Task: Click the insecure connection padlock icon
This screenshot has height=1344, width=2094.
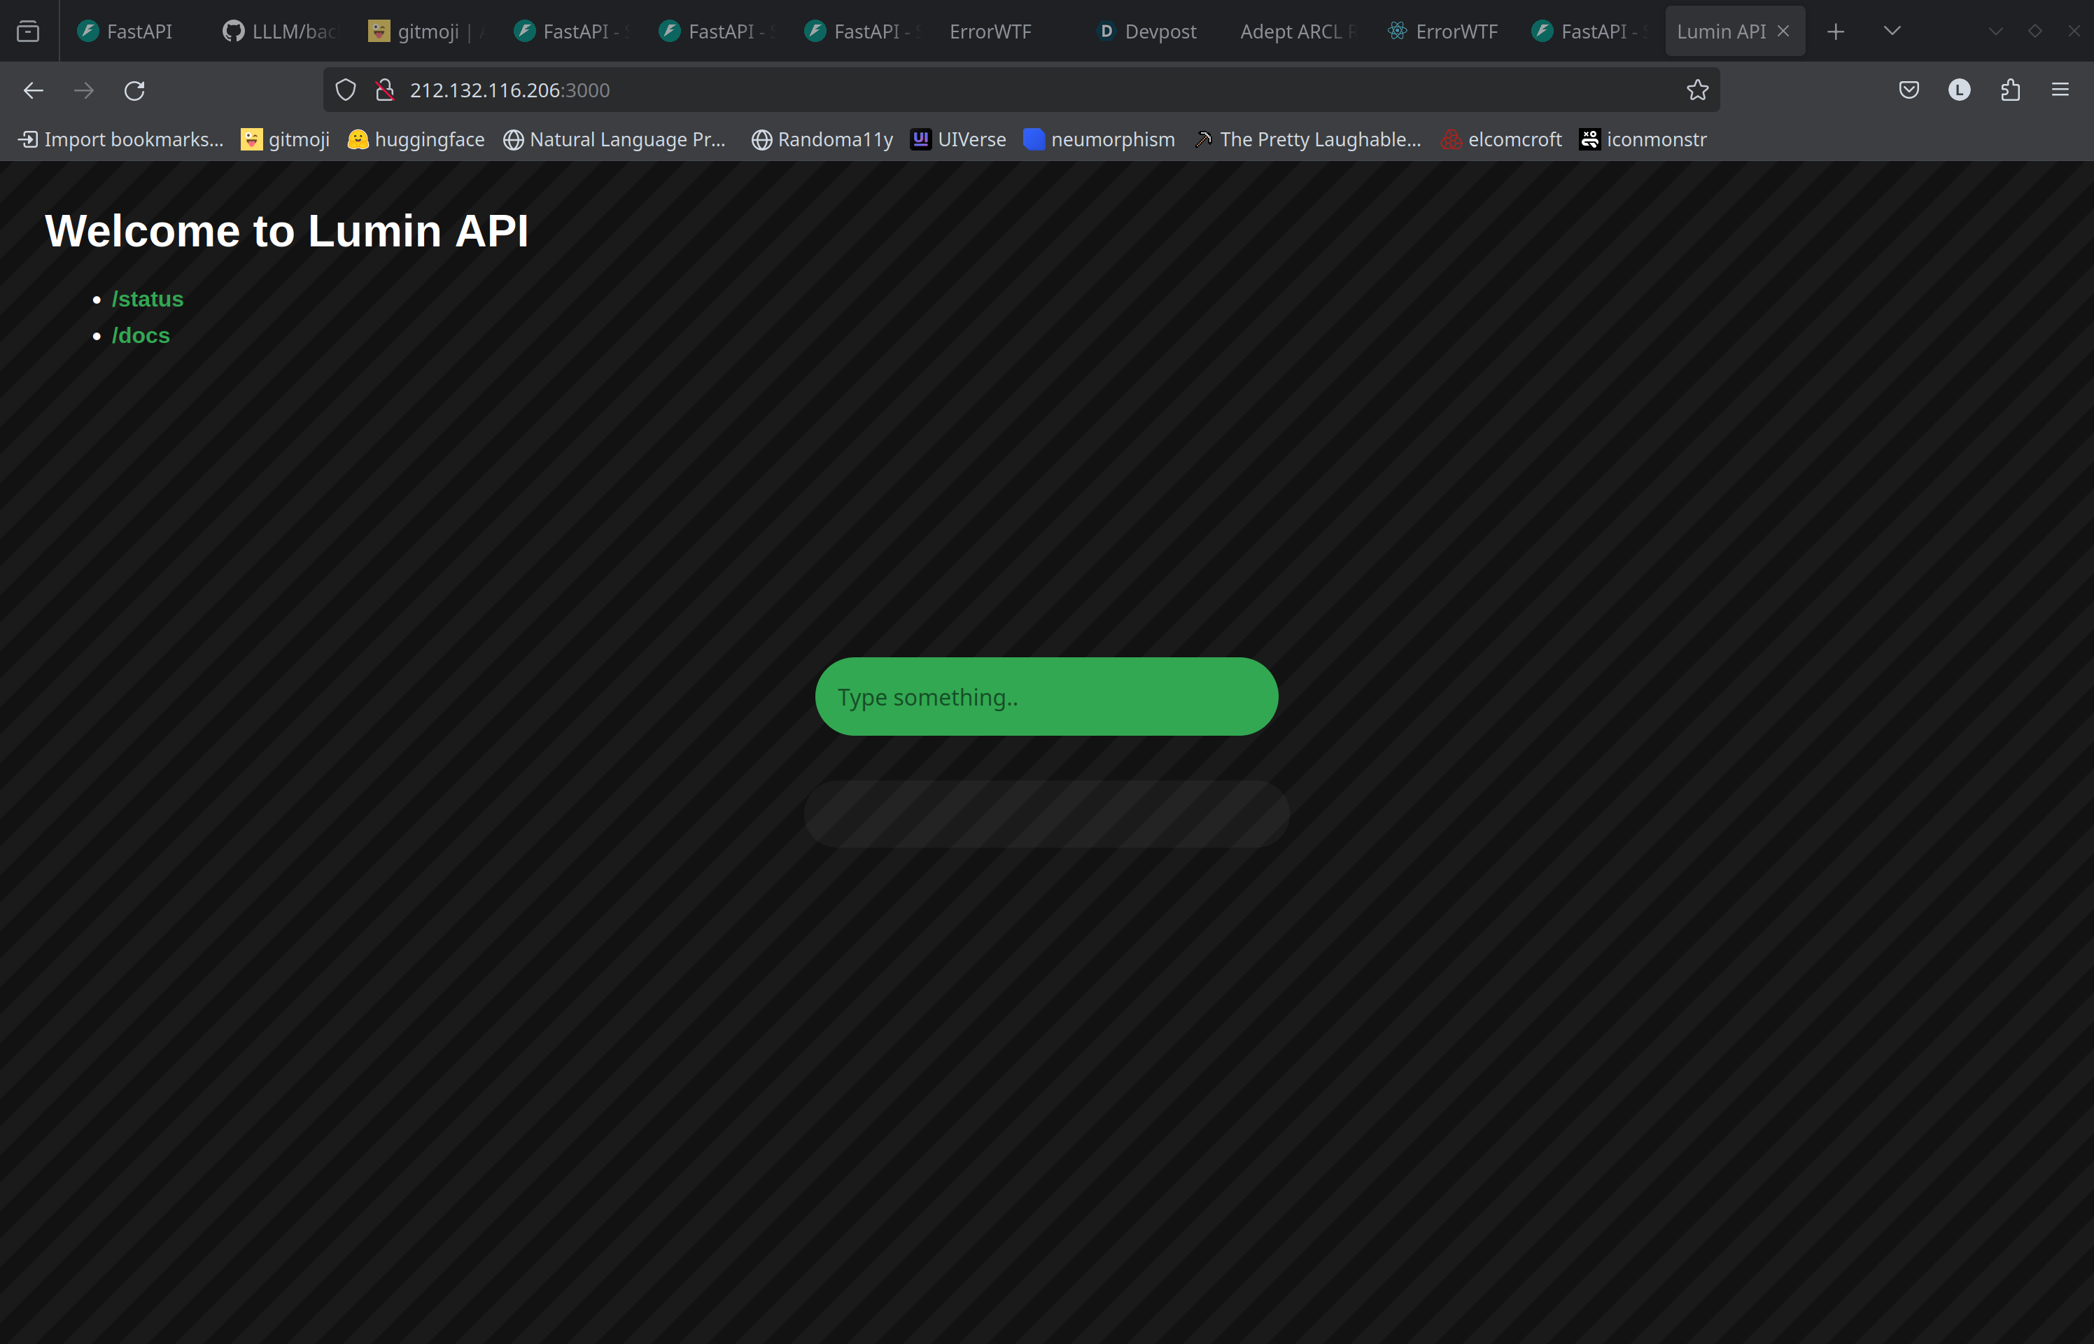Action: coord(385,90)
